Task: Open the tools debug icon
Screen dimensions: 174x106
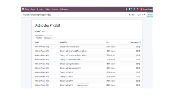Action: (138, 9)
